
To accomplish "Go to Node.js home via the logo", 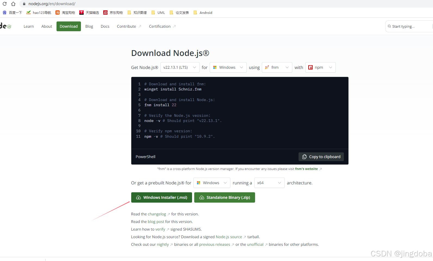I will (x=5, y=26).
